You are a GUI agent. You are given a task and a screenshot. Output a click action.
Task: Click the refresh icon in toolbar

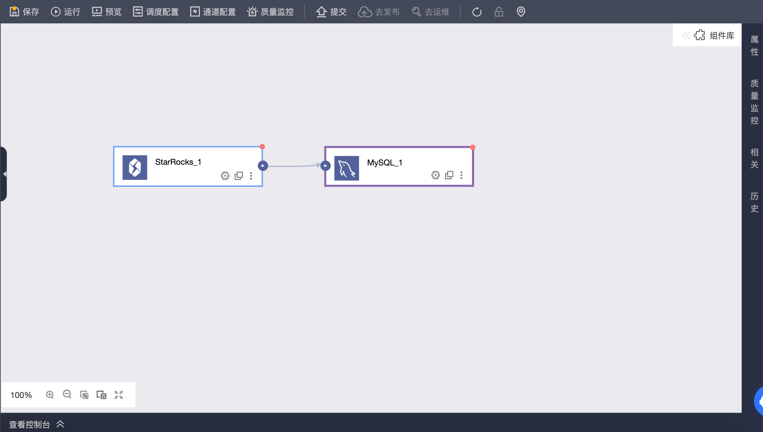(477, 12)
